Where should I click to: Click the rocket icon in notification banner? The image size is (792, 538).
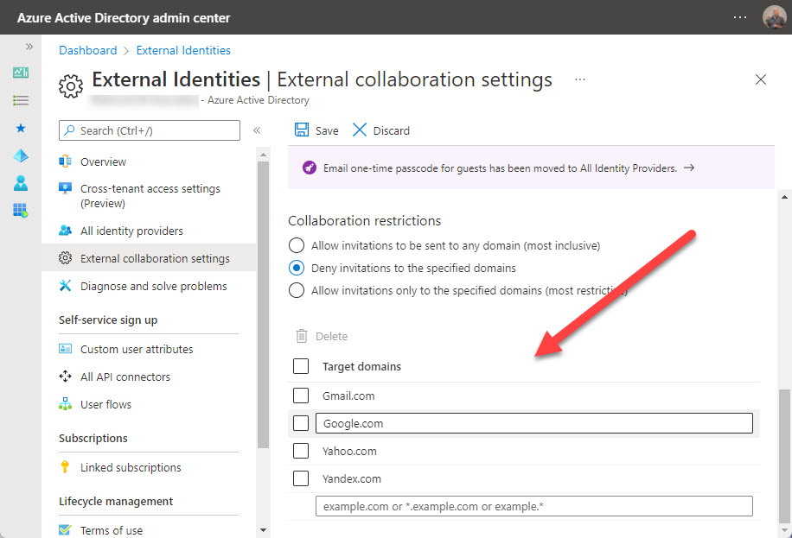tap(310, 168)
